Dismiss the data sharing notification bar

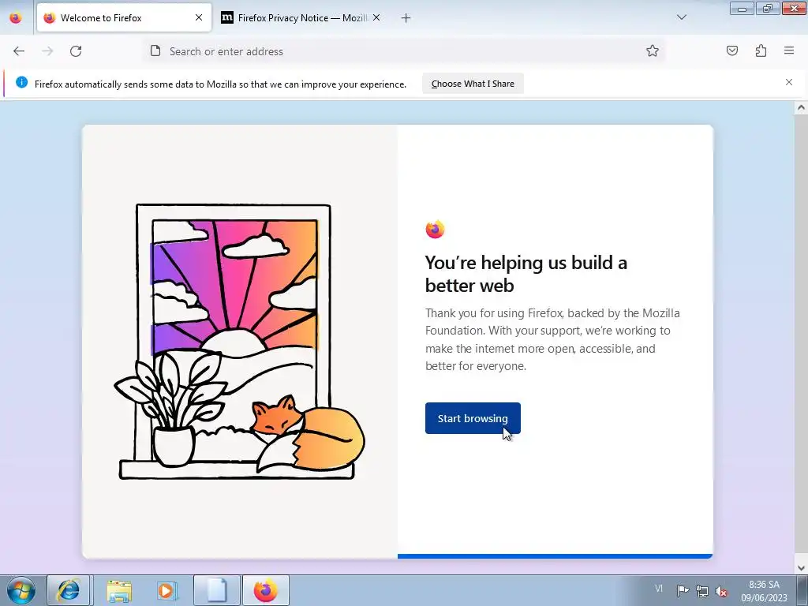pyautogui.click(x=789, y=82)
